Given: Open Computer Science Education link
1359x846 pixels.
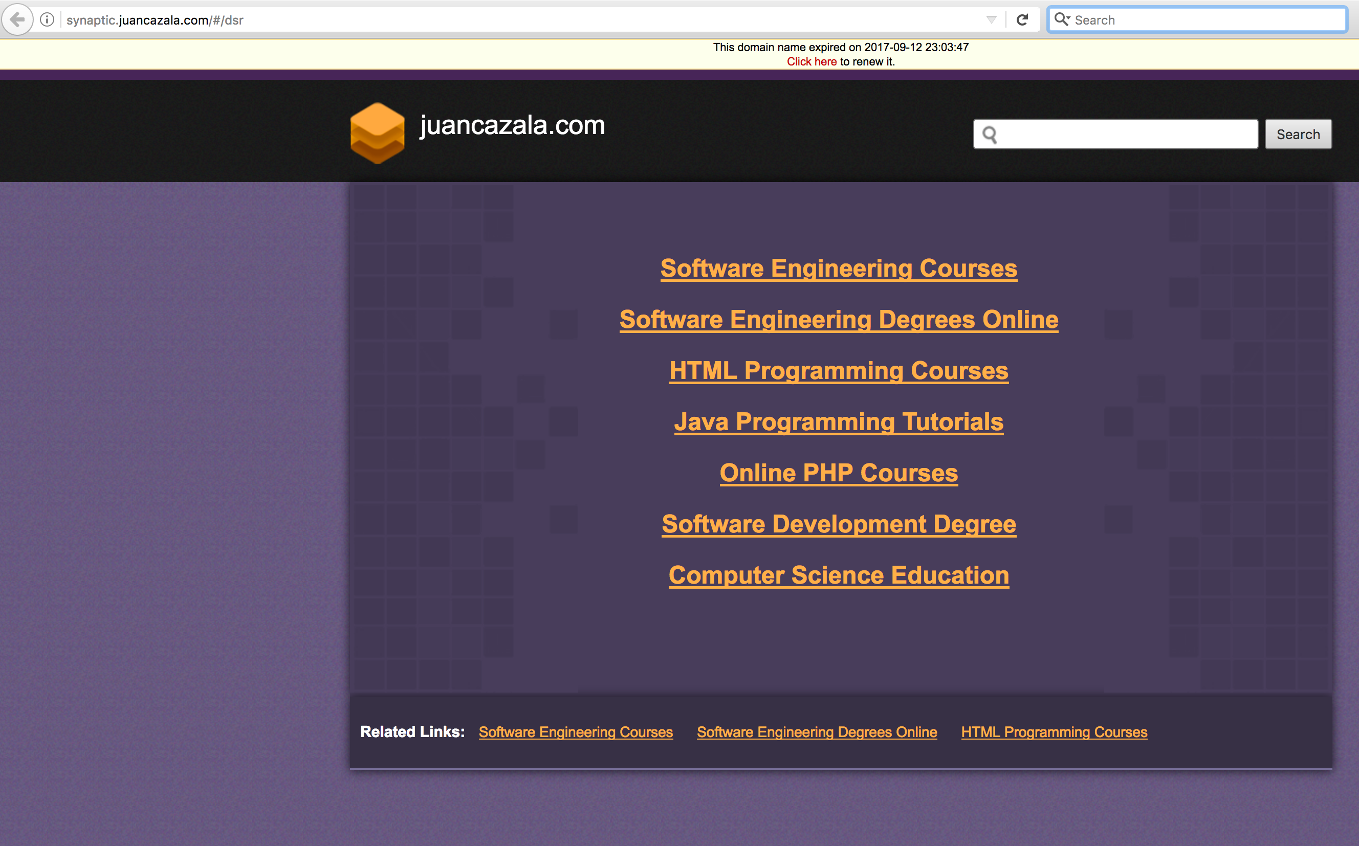Looking at the screenshot, I should click(839, 576).
